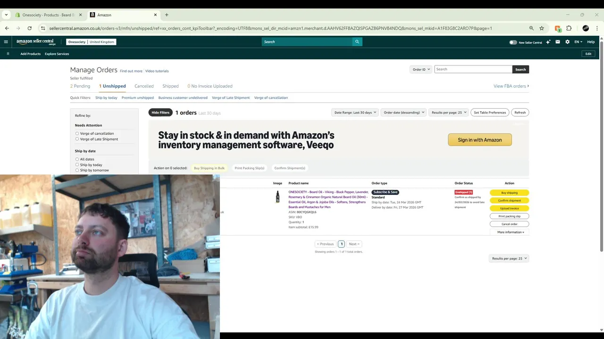Apply the Ship by today quick filter
Screen dimensions: 604x339
click(106, 97)
